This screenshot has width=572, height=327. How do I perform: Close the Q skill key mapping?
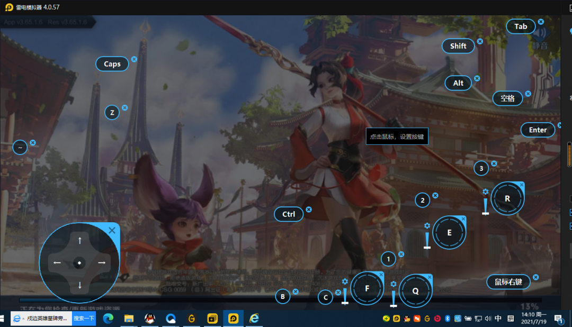[x=430, y=277]
